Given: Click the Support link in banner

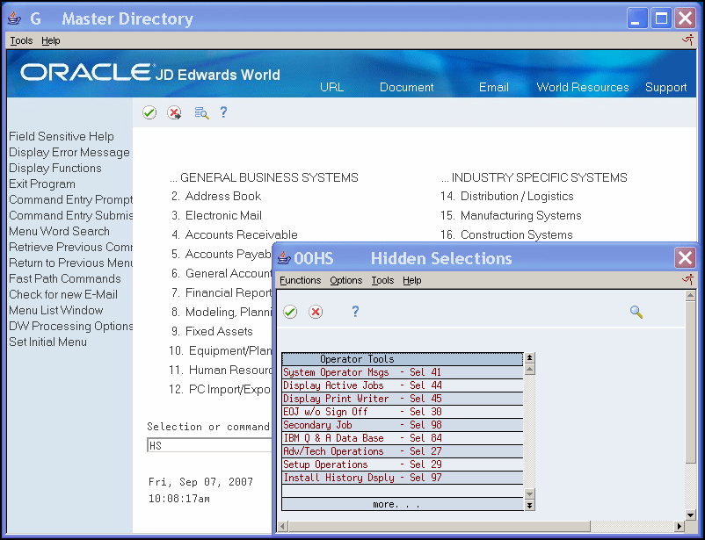Looking at the screenshot, I should pyautogui.click(x=666, y=87).
